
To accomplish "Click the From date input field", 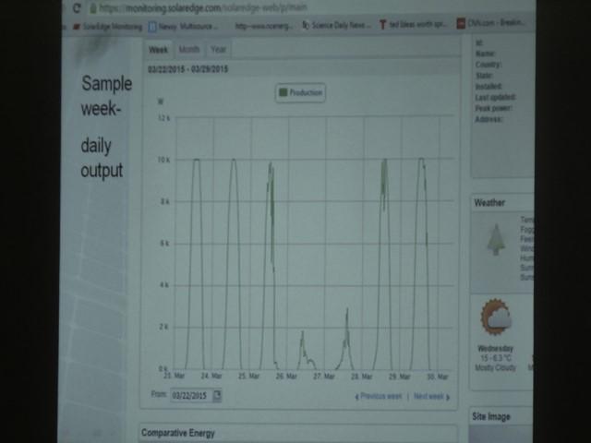I will pyautogui.click(x=191, y=395).
